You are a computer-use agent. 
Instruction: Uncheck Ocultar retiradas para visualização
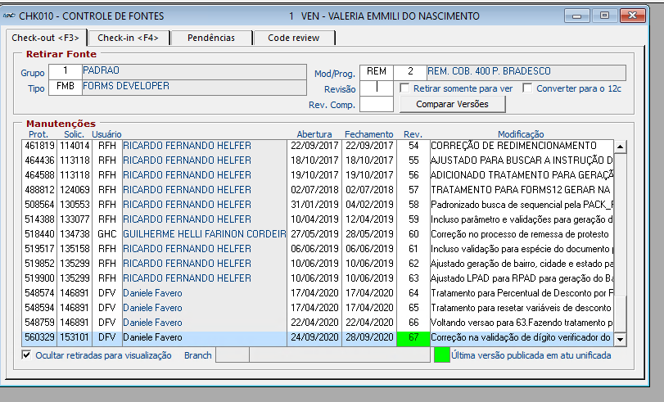(26, 355)
